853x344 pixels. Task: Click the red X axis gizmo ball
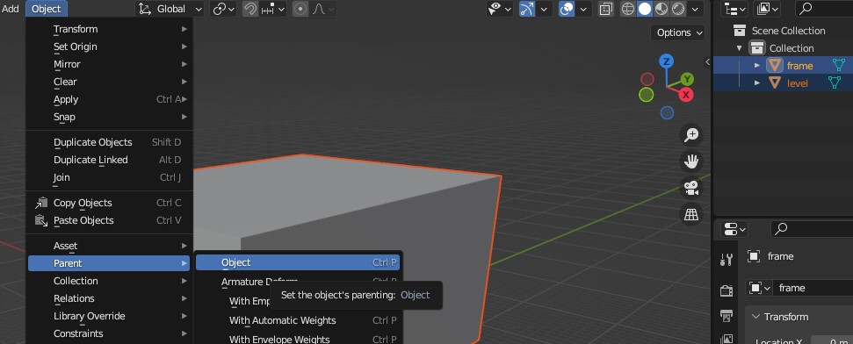click(687, 95)
